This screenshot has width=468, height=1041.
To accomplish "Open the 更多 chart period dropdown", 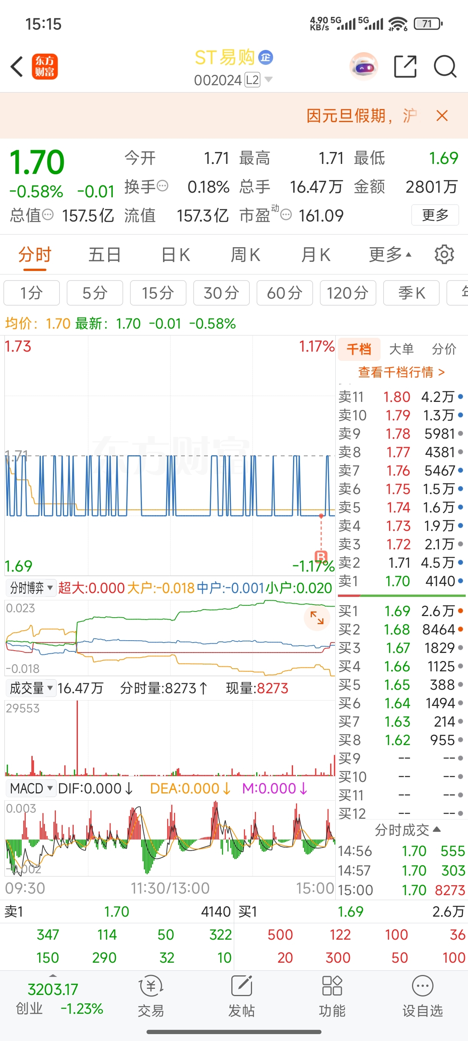I will [390, 254].
